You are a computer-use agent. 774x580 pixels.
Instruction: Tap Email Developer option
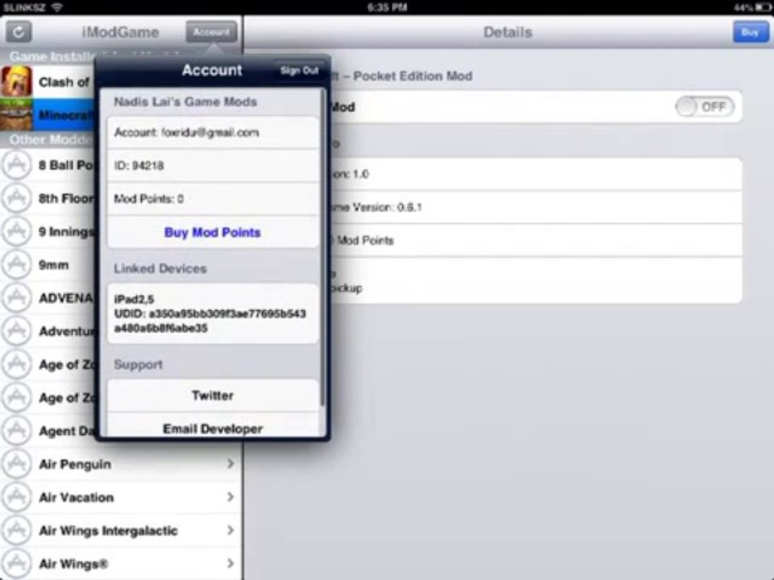tap(212, 429)
